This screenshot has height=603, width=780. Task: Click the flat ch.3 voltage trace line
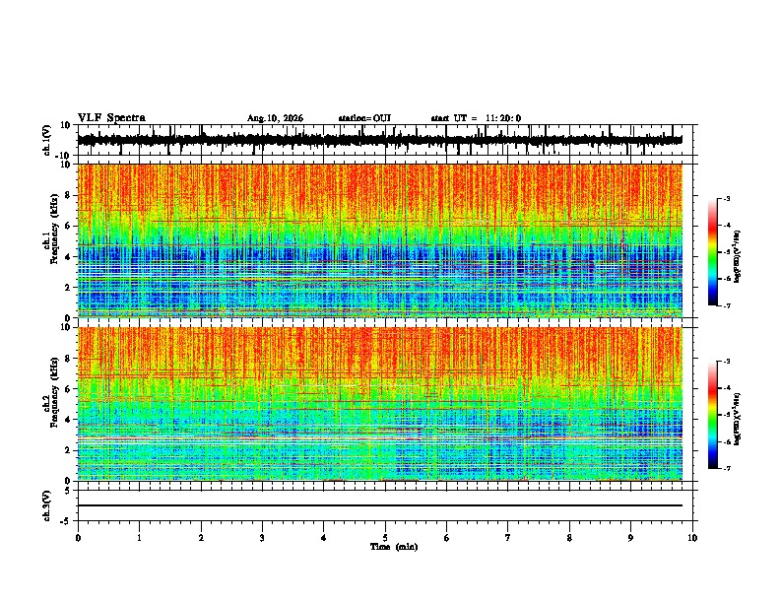tap(379, 505)
